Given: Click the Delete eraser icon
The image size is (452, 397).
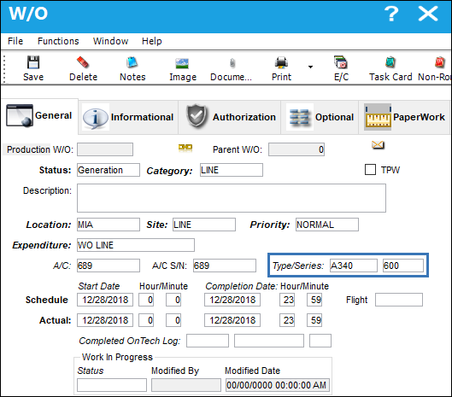Looking at the screenshot, I should coord(83,62).
